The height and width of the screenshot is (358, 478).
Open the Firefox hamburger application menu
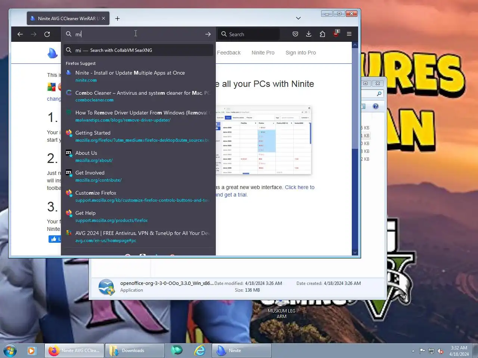[x=349, y=34]
